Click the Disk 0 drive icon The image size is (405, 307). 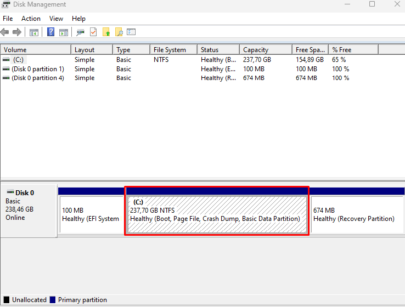10,192
